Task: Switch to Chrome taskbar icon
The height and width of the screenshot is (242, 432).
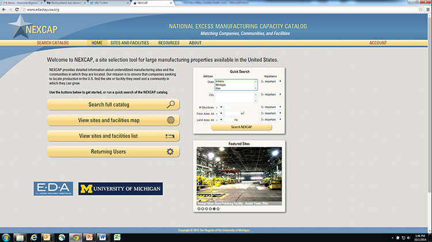Action: tap(75, 237)
